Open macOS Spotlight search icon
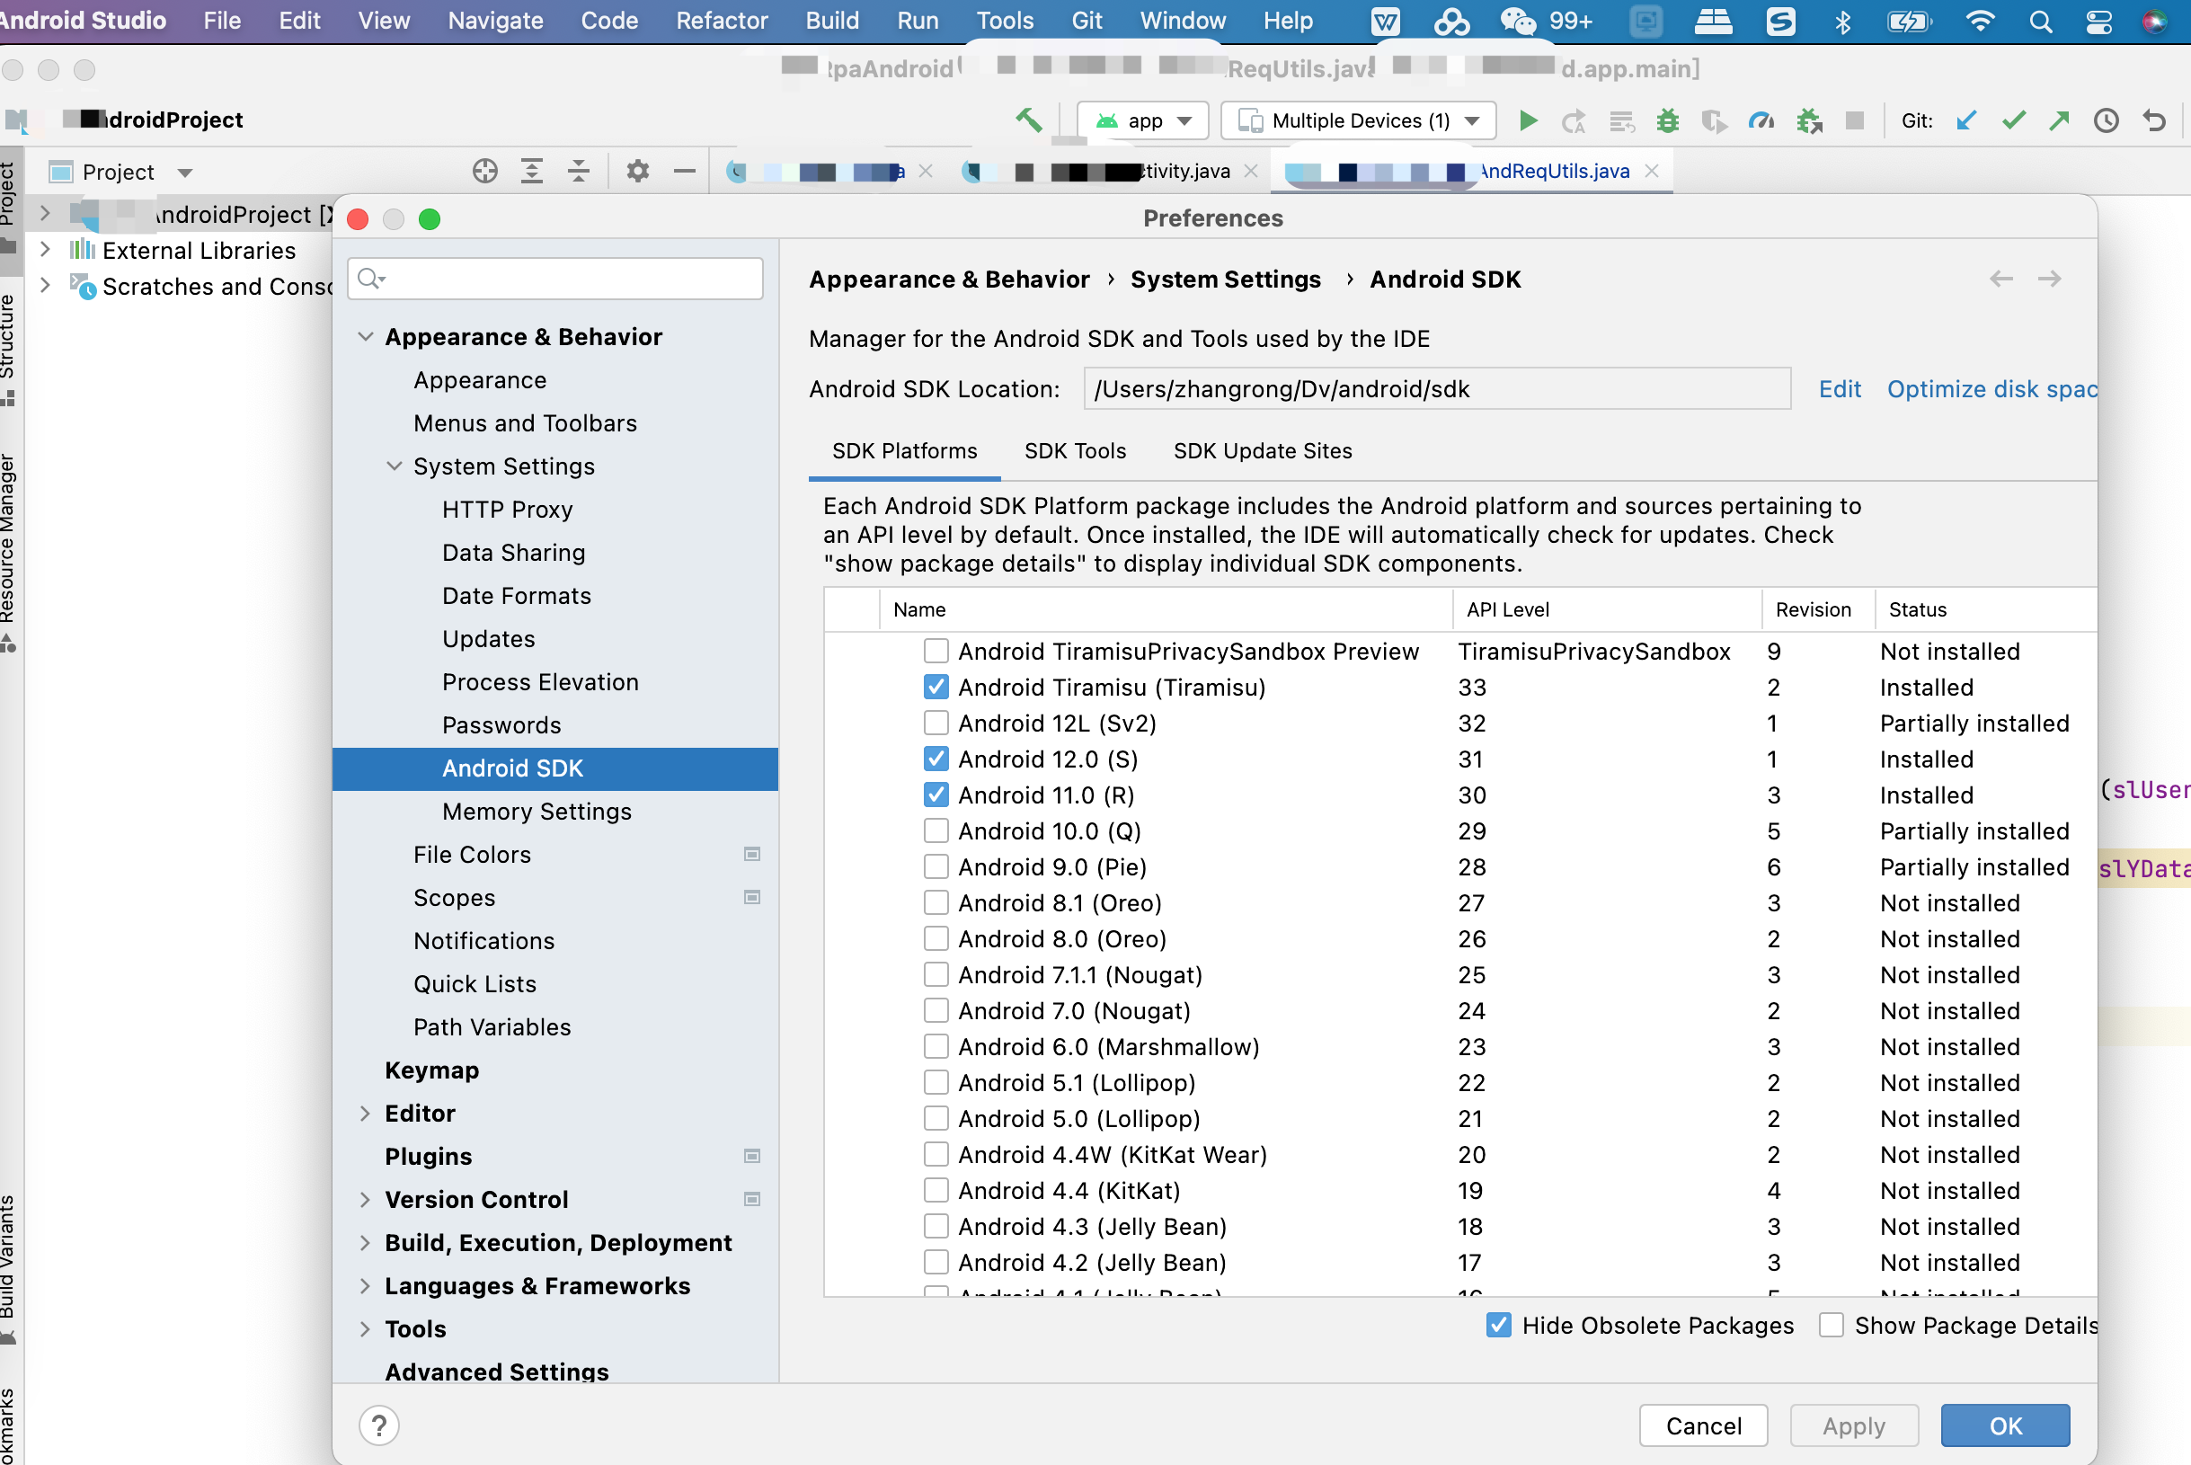 pyautogui.click(x=2041, y=21)
